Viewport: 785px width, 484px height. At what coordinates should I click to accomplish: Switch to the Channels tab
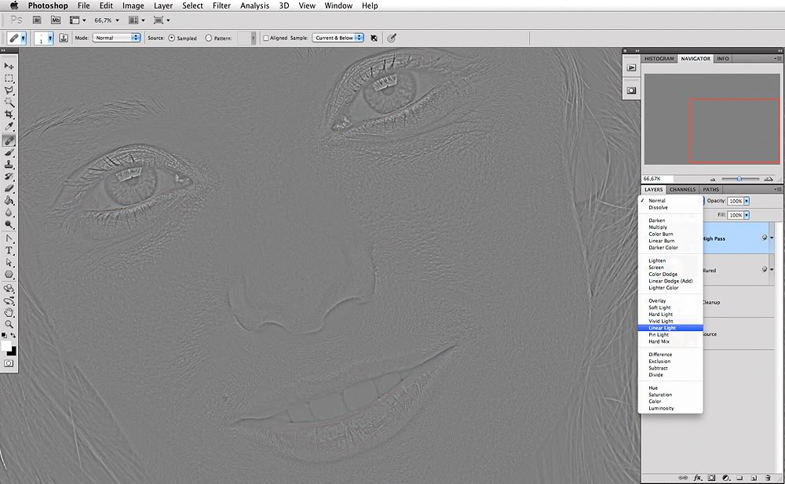coord(682,189)
